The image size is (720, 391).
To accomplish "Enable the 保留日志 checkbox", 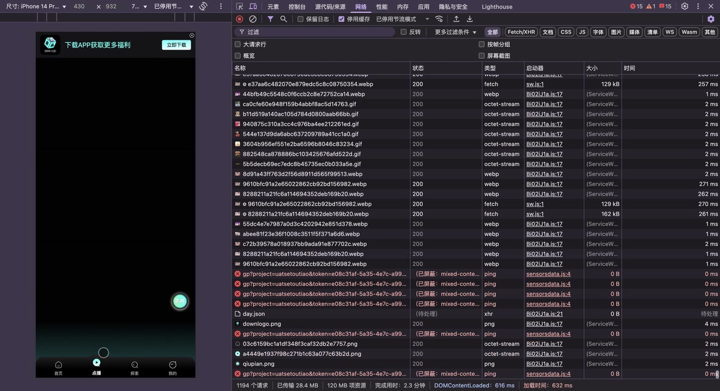I will [x=300, y=19].
